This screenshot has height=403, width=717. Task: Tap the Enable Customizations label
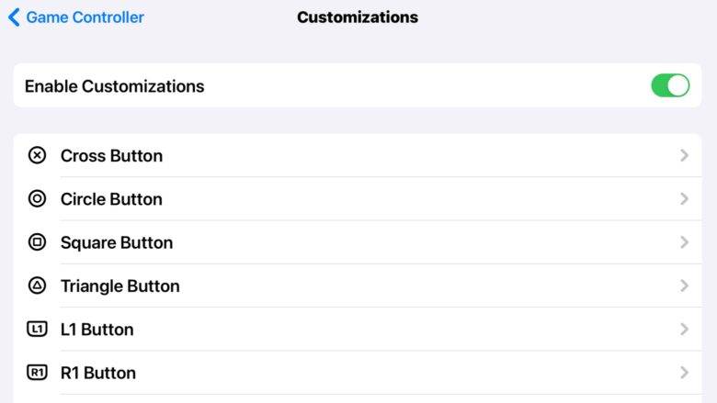pos(114,86)
